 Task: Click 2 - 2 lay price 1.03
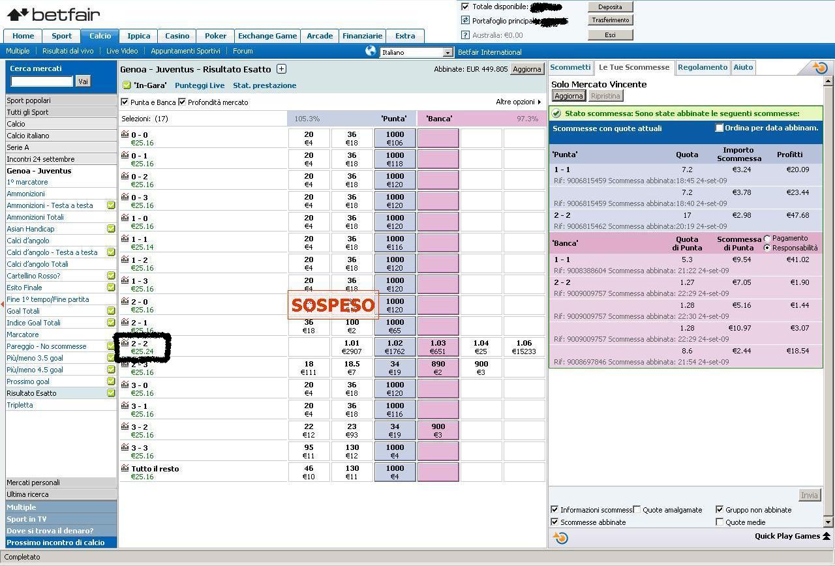pyautogui.click(x=438, y=347)
